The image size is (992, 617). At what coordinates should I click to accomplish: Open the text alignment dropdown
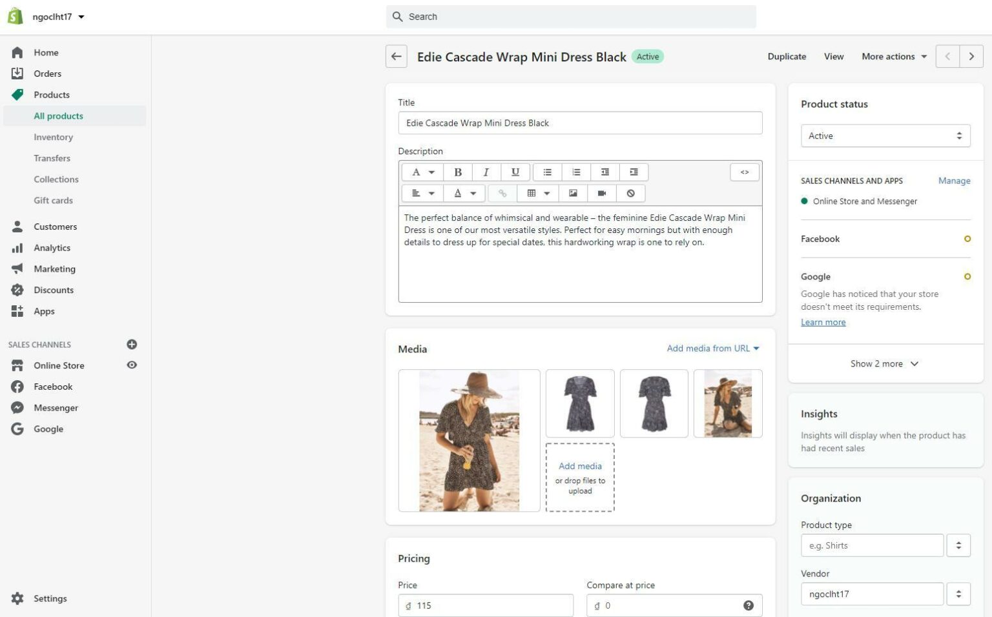point(422,193)
